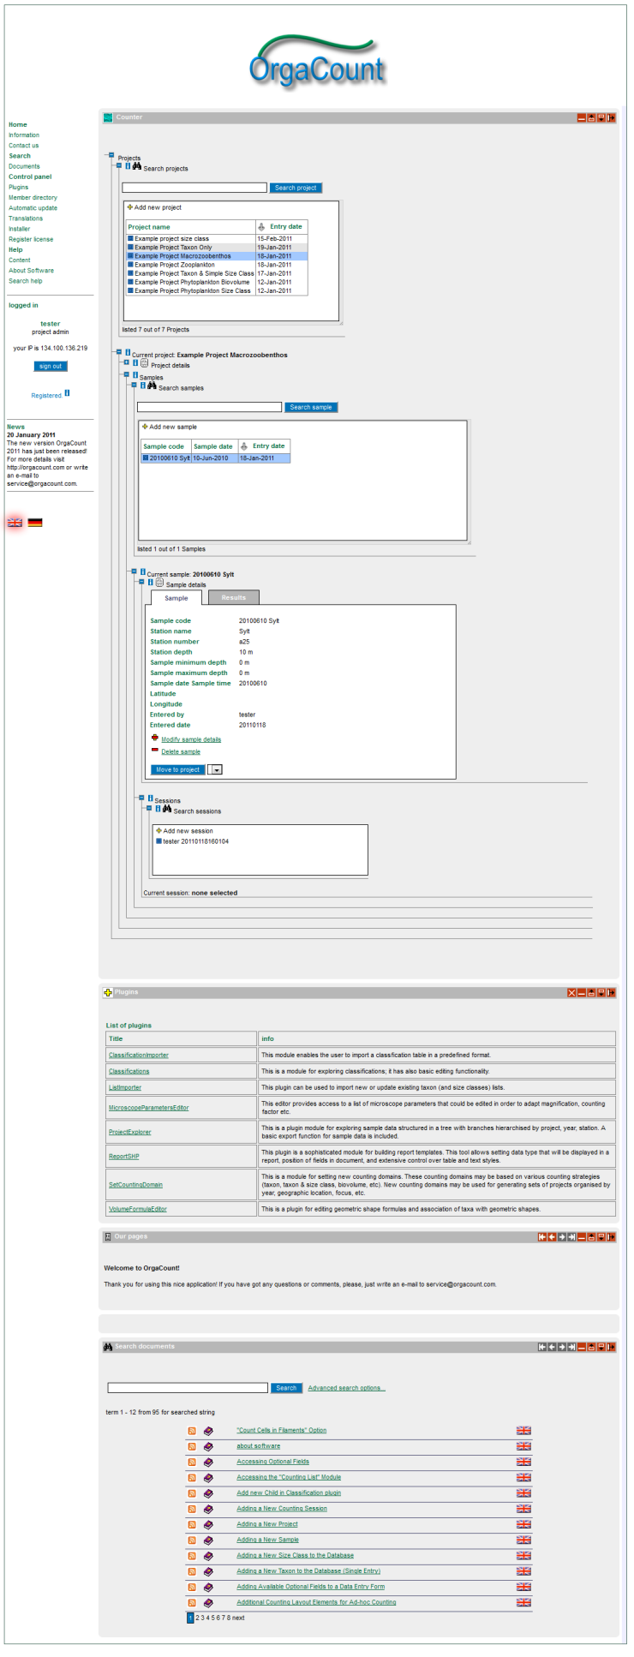Open Information in the sidebar menu
This screenshot has height=1657, width=634.
coord(24,135)
